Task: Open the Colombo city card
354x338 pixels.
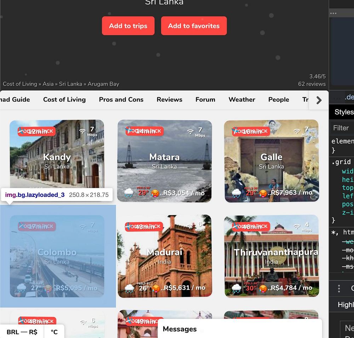Action: point(57,256)
